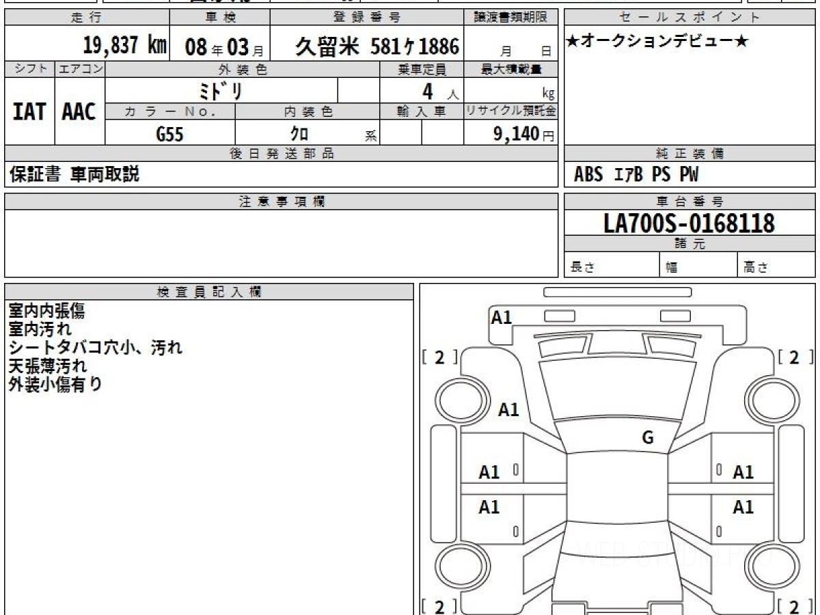Click the 最大積載量 header
Image resolution: width=820 pixels, height=615 pixels.
point(511,69)
